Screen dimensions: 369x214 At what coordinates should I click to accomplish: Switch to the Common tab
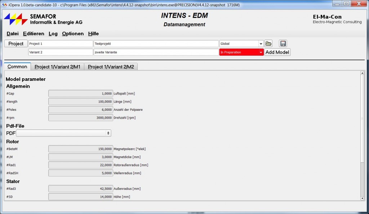click(17, 67)
